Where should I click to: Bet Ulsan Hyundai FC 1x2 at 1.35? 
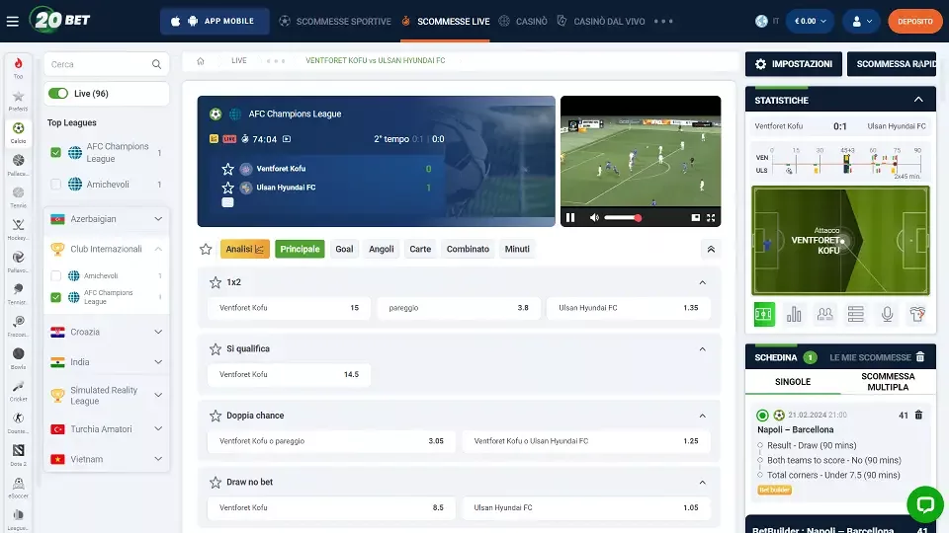click(x=629, y=308)
